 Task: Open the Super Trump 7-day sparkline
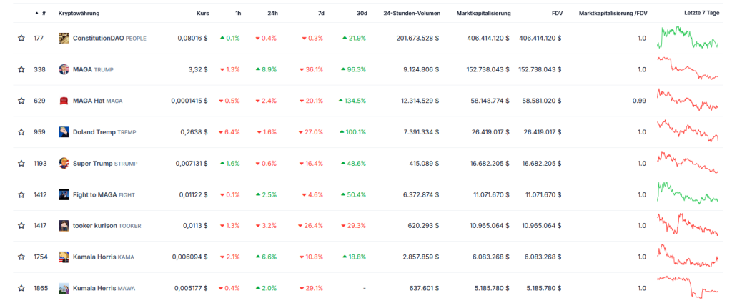point(688,162)
